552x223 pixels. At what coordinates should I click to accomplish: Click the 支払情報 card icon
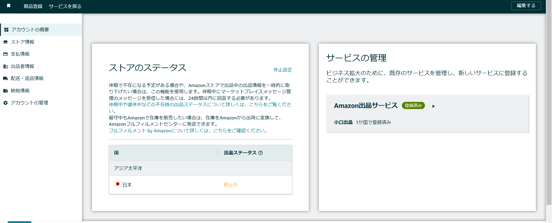click(x=5, y=54)
